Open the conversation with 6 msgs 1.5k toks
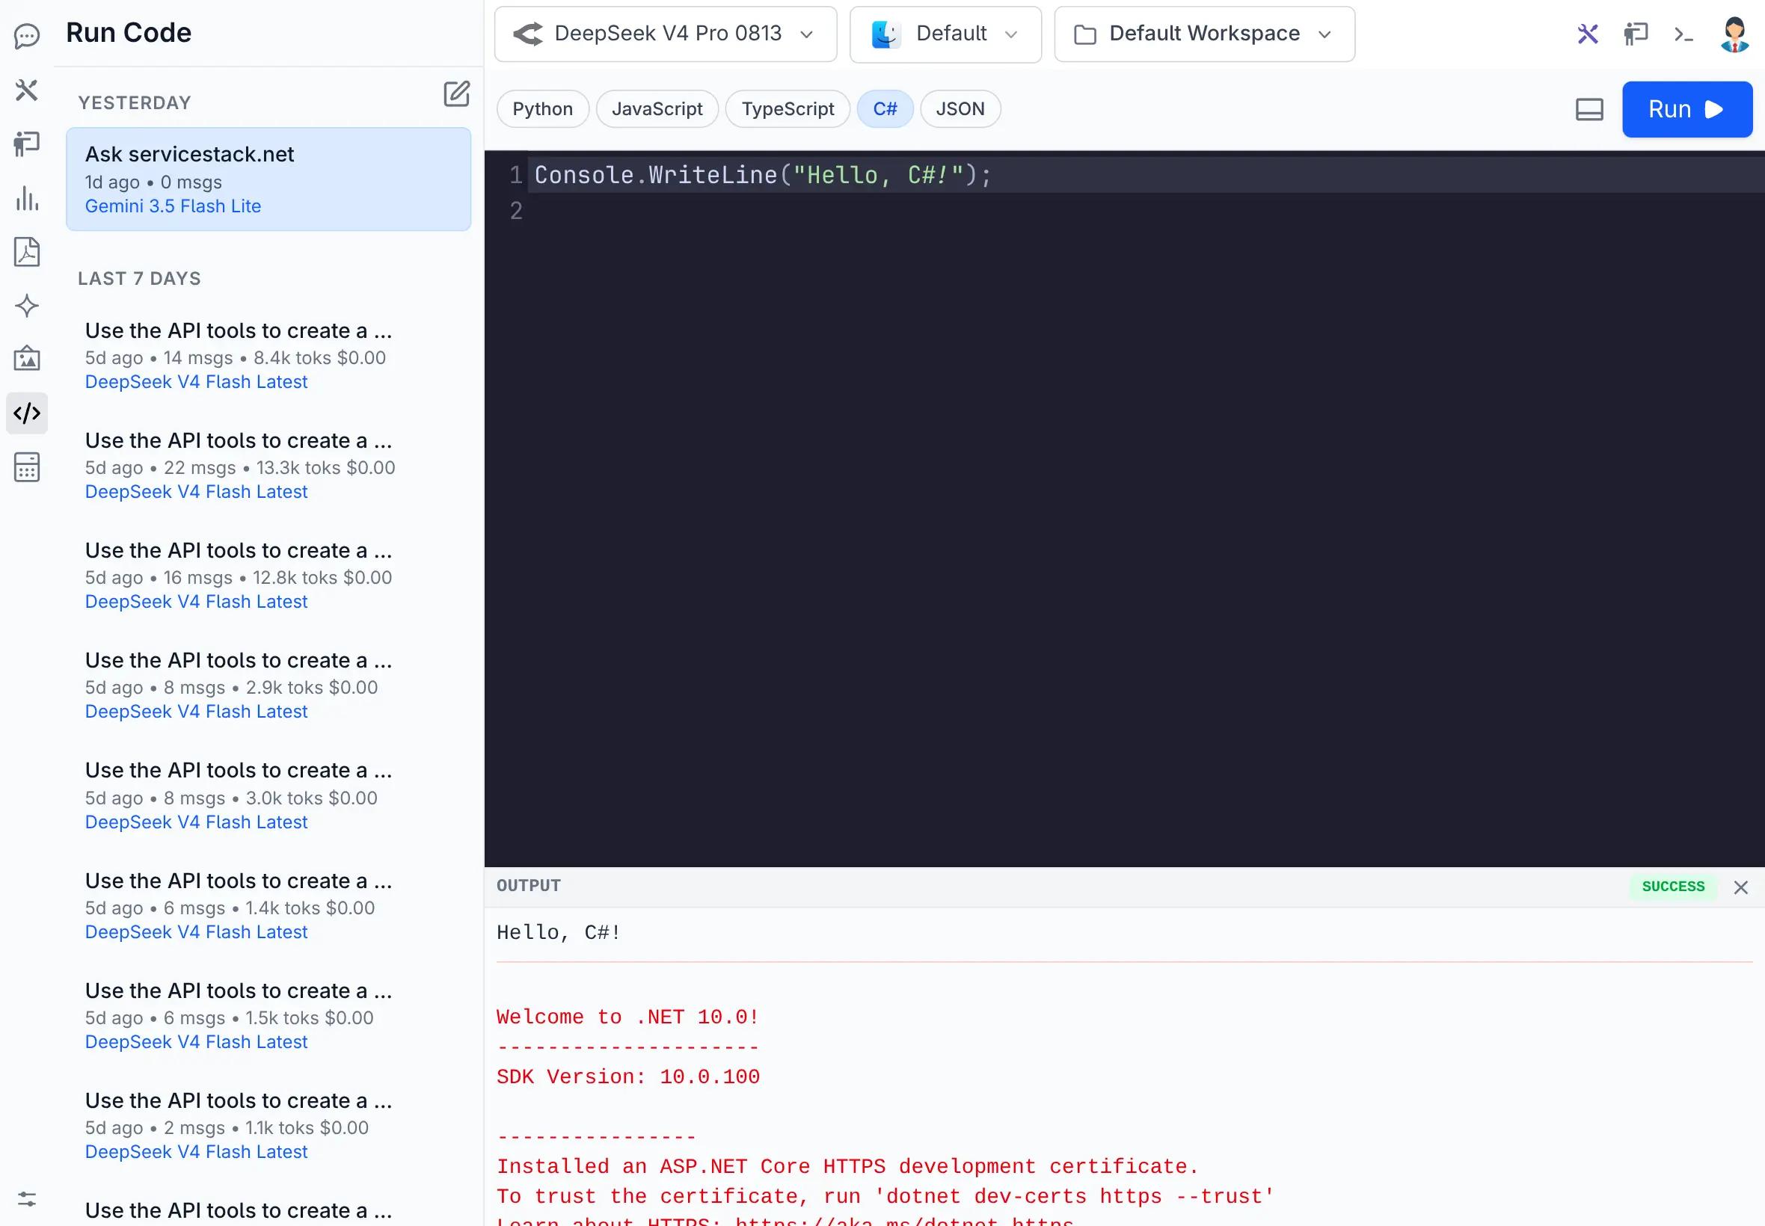The image size is (1765, 1226). [x=268, y=1015]
